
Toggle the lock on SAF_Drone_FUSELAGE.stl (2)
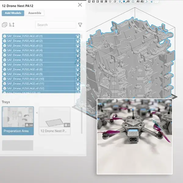(78, 41)
